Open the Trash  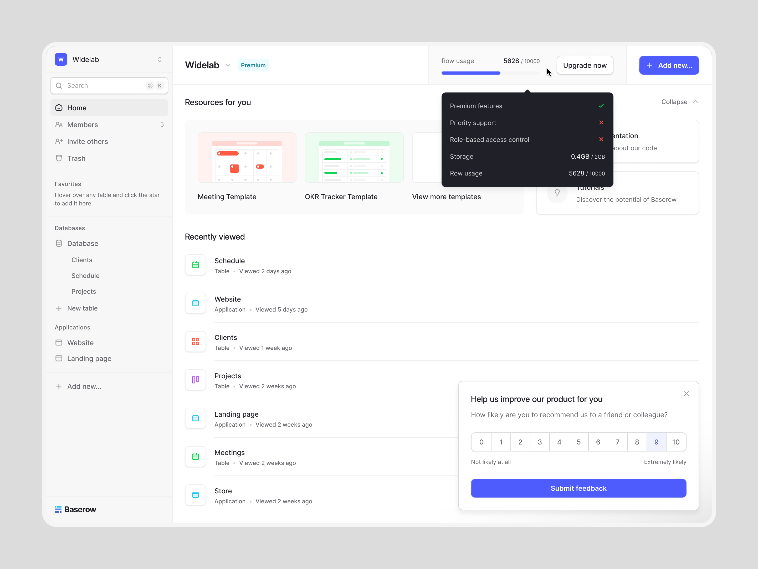[x=109, y=158]
